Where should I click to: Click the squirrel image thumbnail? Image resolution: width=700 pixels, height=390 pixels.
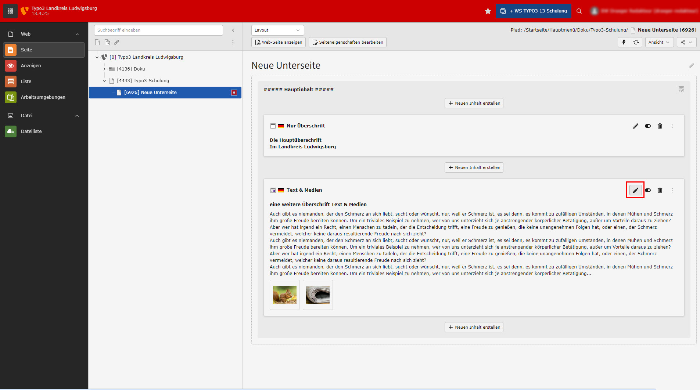(x=285, y=295)
